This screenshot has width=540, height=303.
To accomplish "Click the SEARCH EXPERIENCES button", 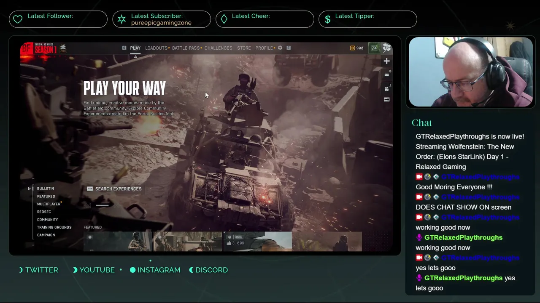I will [x=114, y=189].
